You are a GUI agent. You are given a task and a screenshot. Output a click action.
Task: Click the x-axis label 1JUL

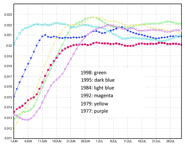[100, 141]
